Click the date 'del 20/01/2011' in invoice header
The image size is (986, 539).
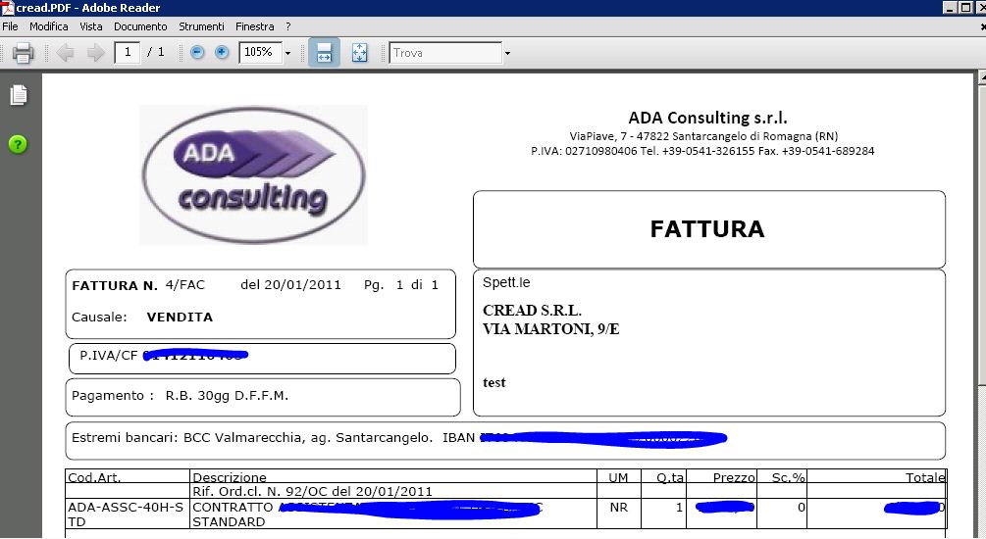(x=290, y=284)
